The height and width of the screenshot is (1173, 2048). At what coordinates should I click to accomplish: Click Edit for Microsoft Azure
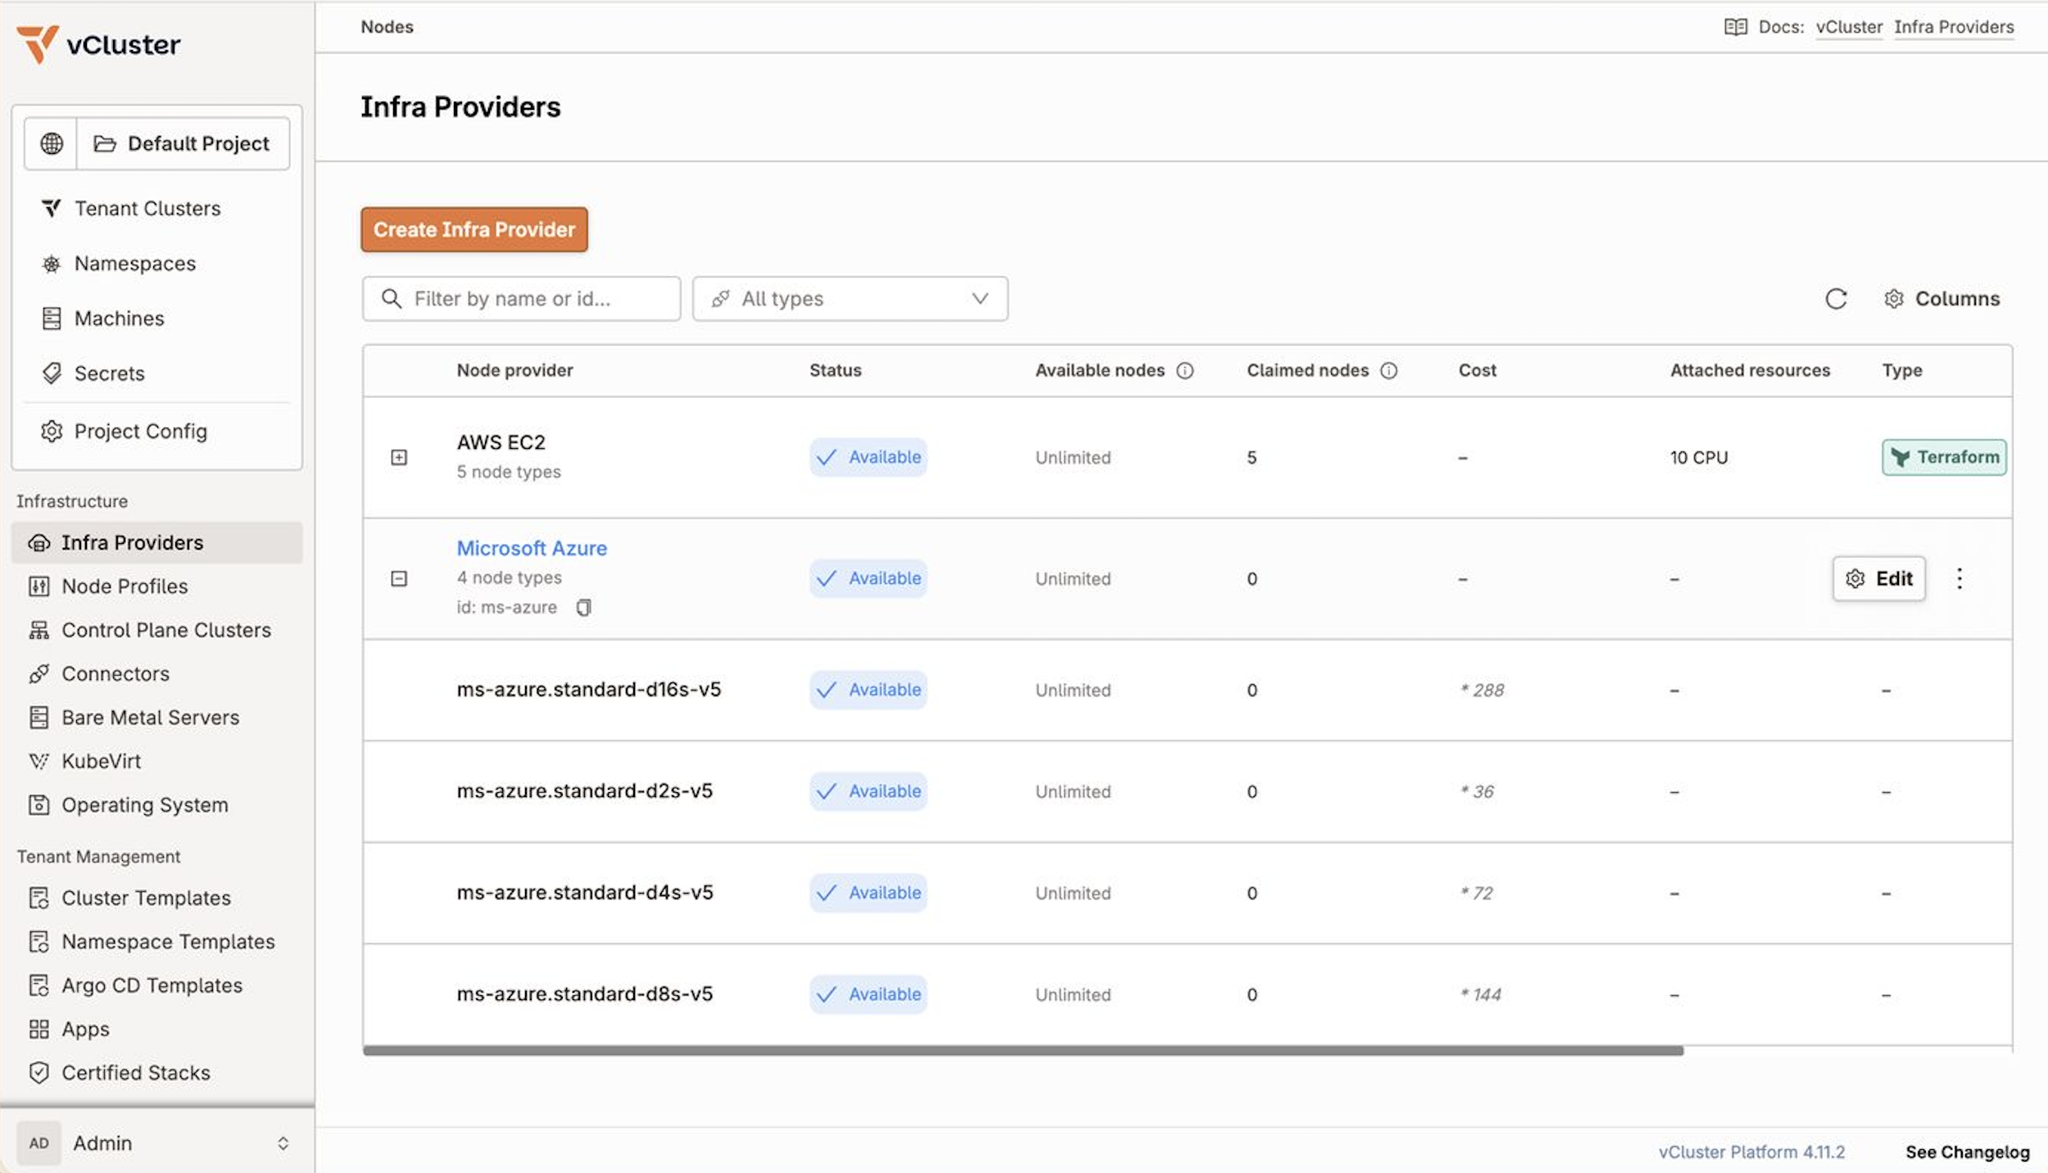(x=1878, y=578)
